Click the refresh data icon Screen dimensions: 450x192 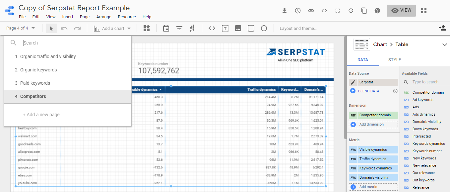pyautogui.click(x=351, y=11)
